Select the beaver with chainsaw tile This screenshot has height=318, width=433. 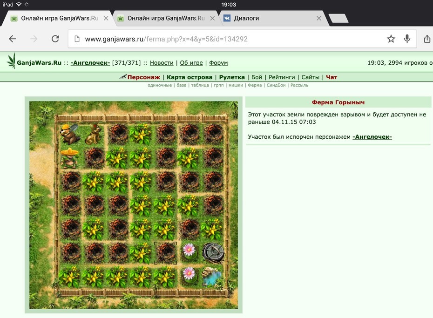click(70, 135)
